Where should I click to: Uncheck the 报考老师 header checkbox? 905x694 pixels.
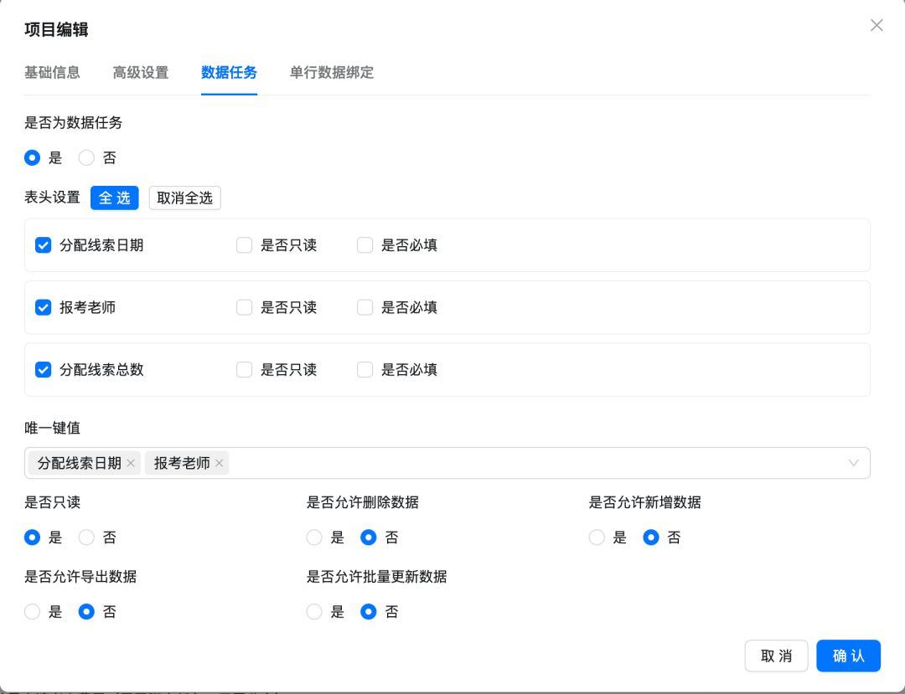(x=44, y=307)
